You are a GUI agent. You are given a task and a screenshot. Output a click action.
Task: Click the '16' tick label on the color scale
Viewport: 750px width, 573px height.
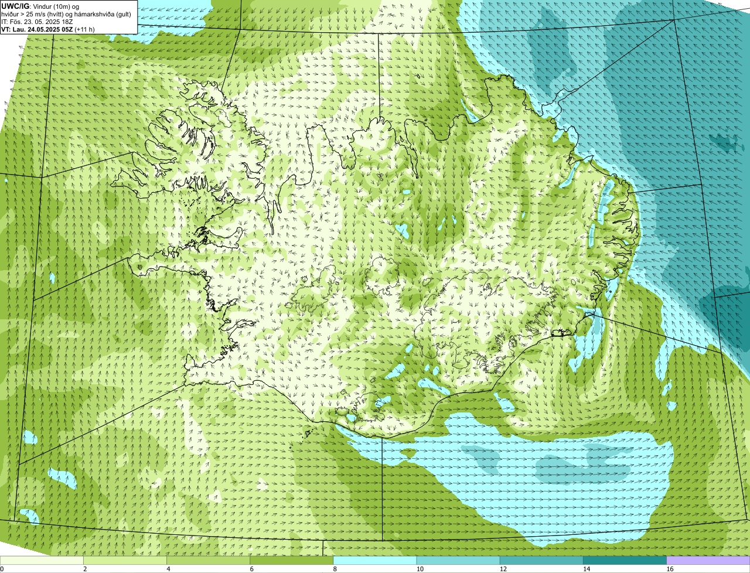pyautogui.click(x=669, y=569)
